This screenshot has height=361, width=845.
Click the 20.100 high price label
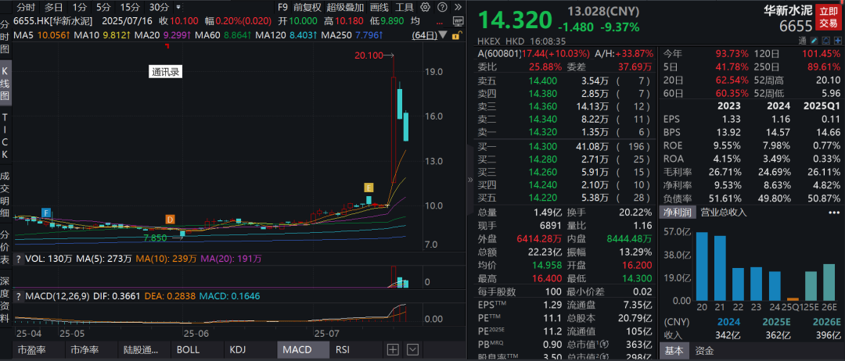(368, 55)
